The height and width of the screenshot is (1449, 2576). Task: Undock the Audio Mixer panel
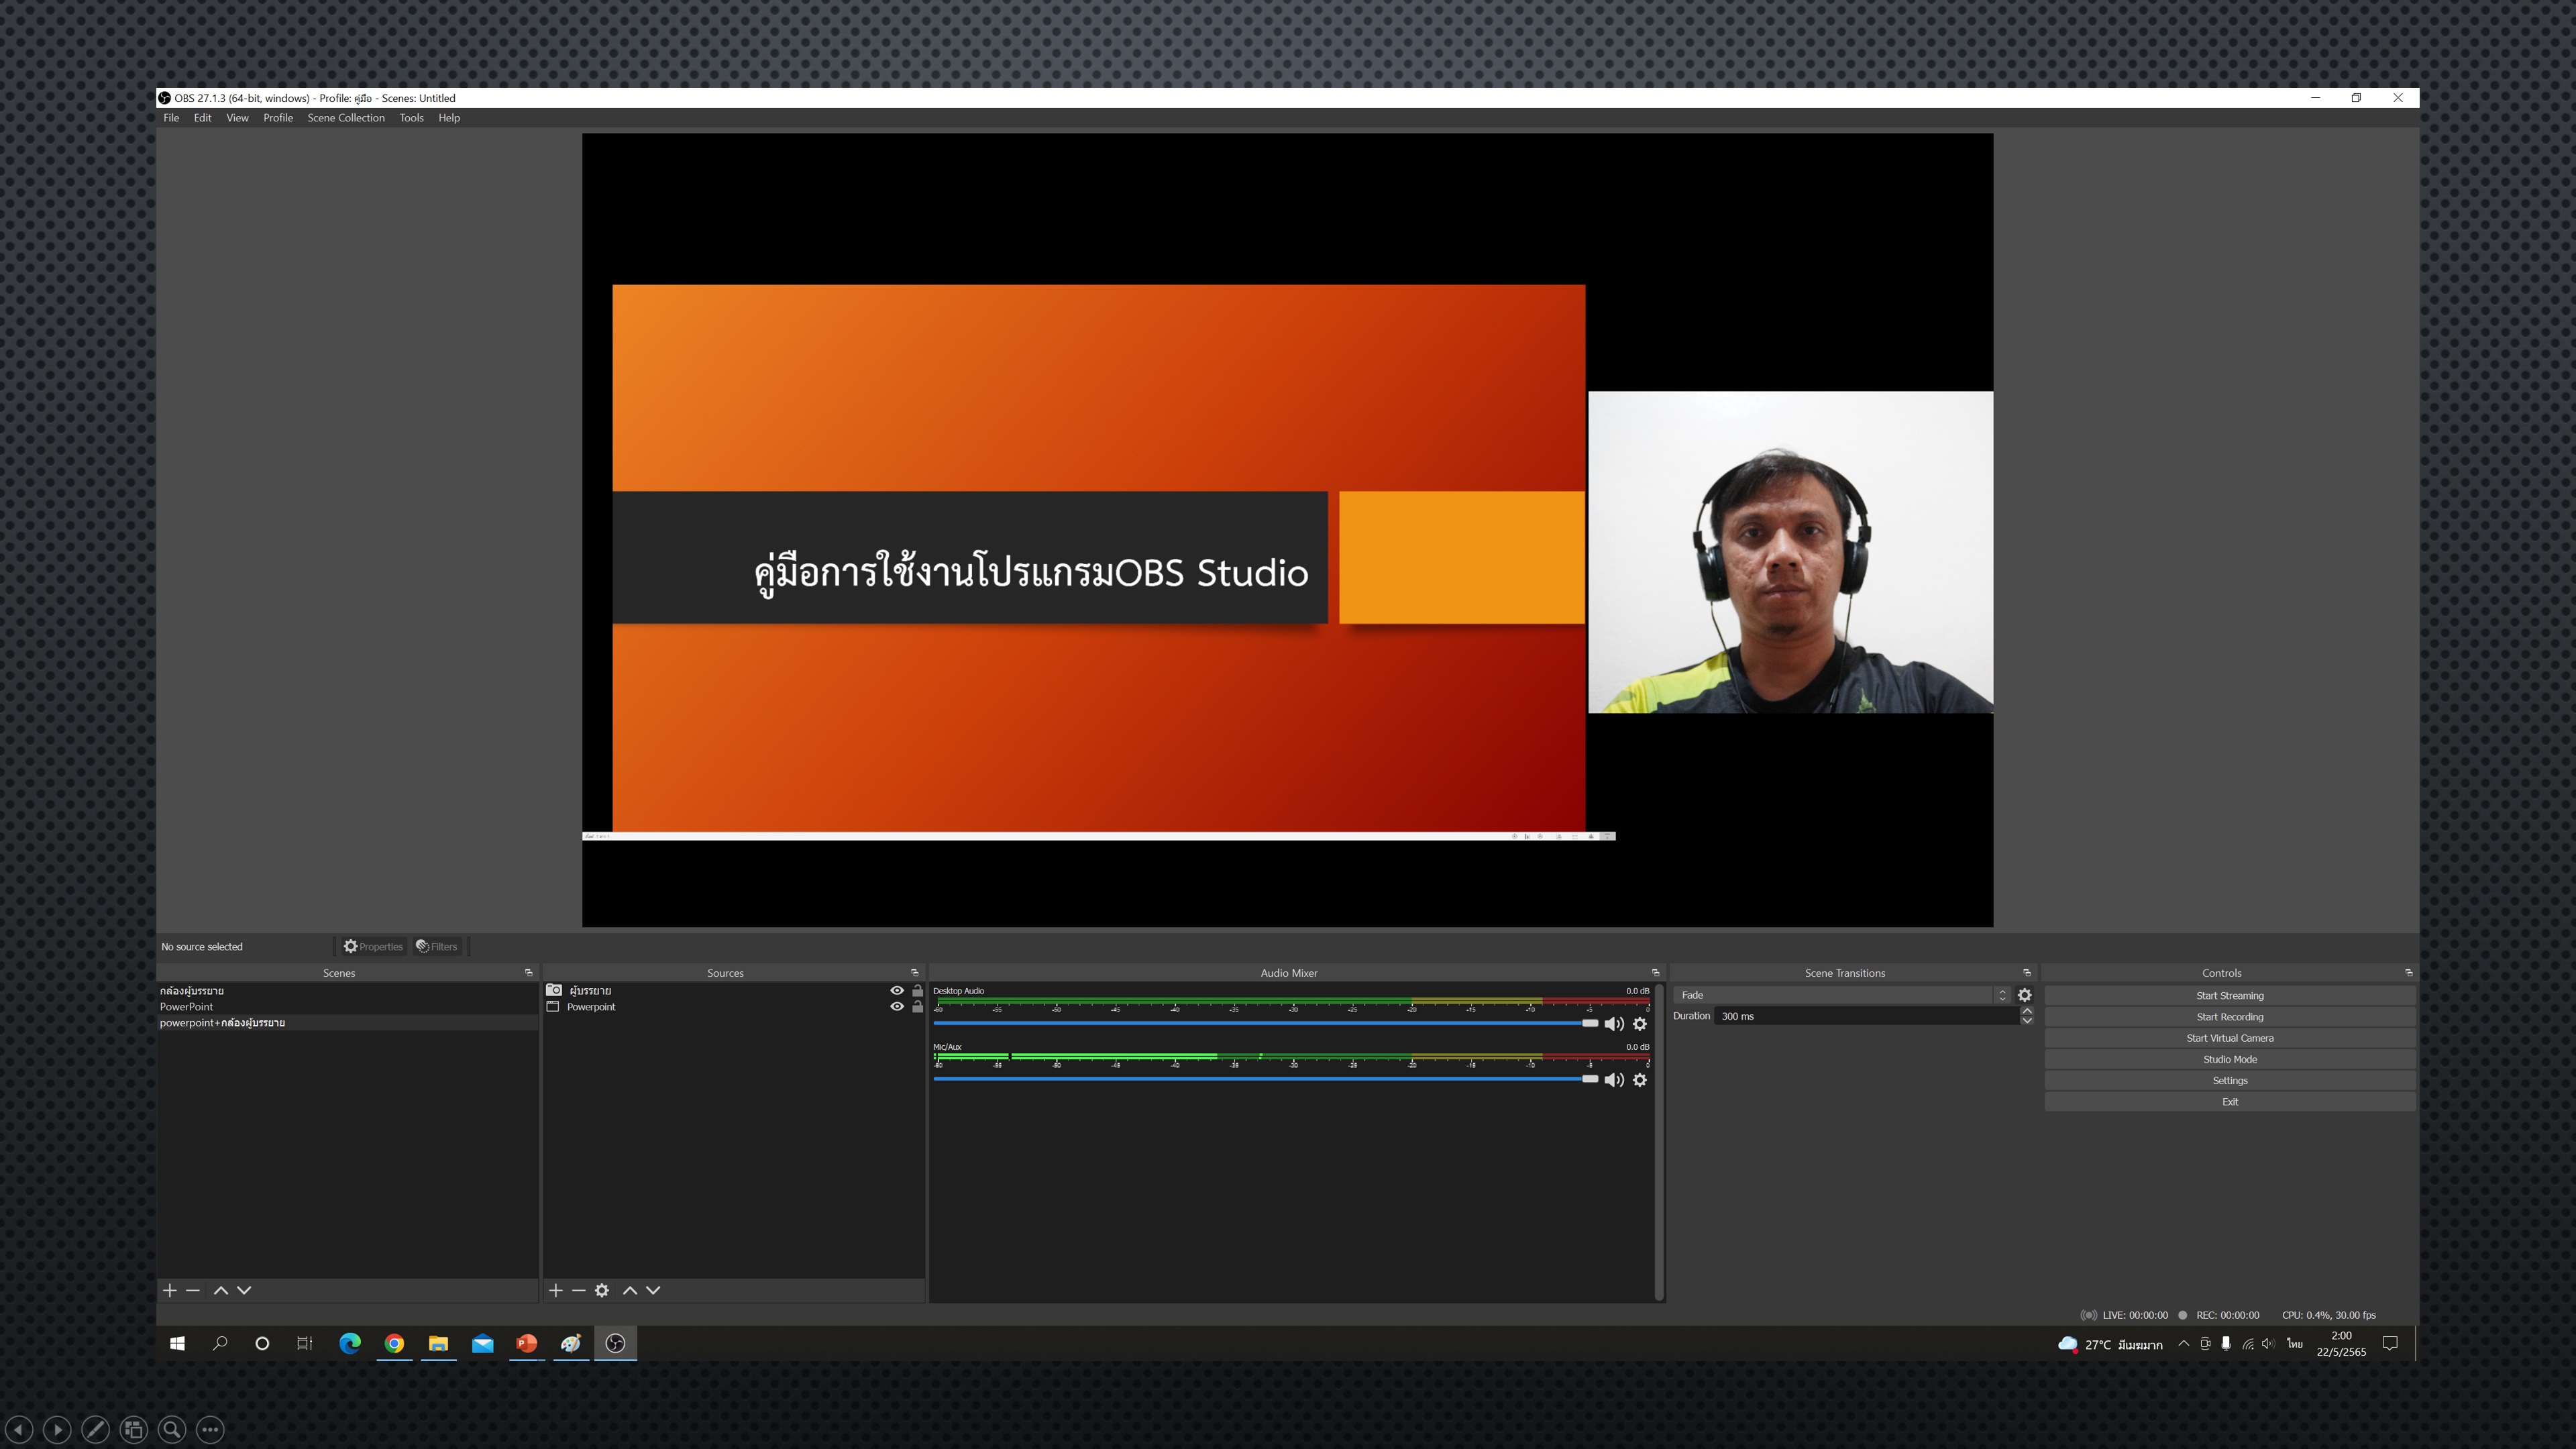(x=1655, y=973)
